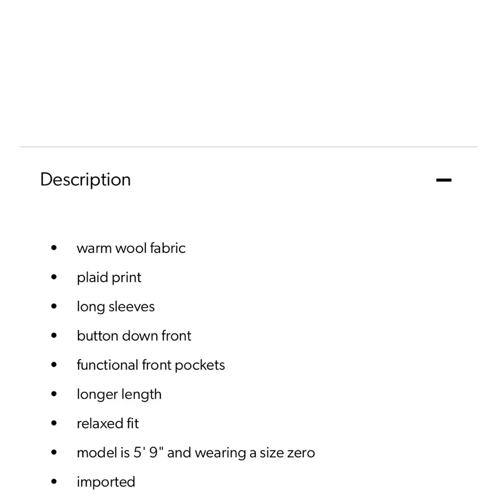
Task: Select the 'functional front pockets' text
Action: [151, 365]
